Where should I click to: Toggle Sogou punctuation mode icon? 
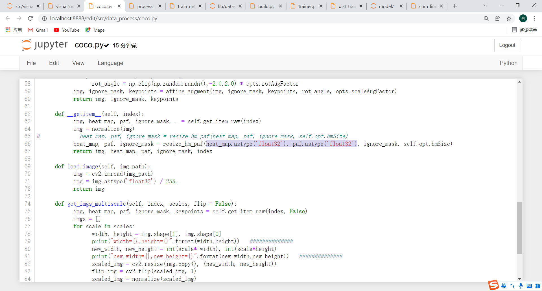point(512,286)
